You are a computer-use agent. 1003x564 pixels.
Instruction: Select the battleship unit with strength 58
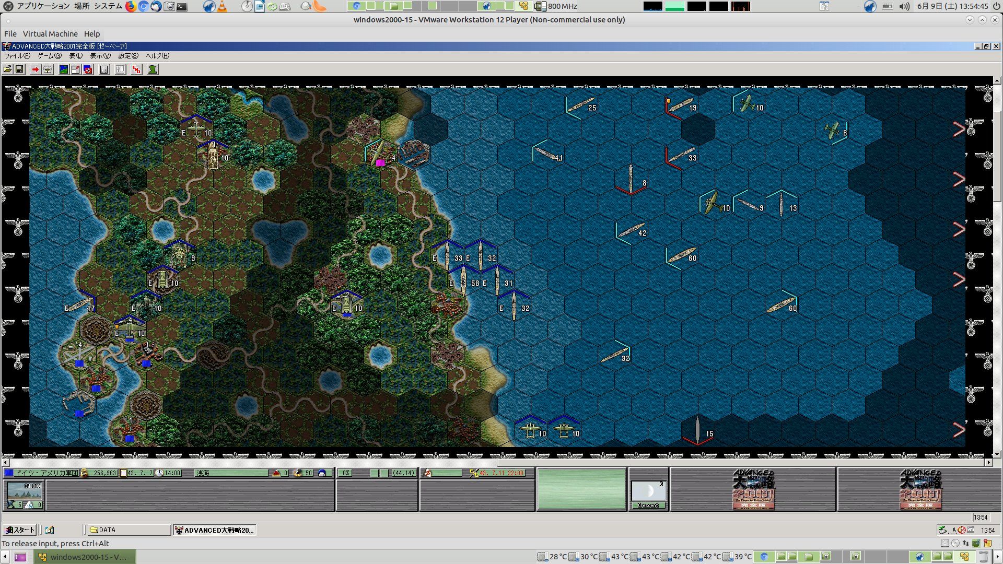463,282
